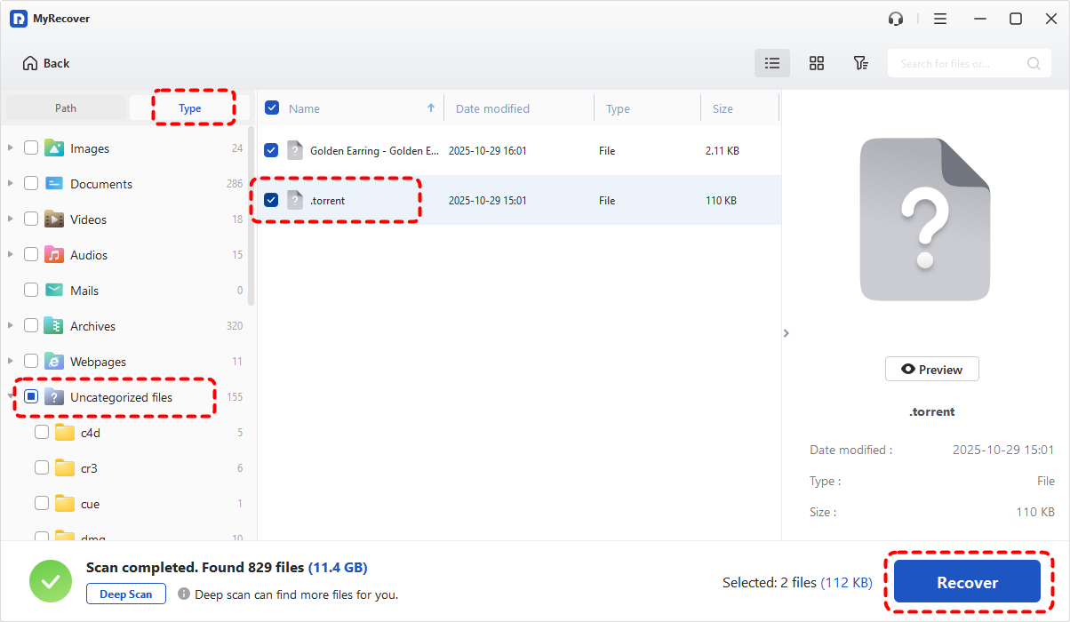Switch to grid thumbnail view
This screenshot has height=622, width=1070.
pos(816,63)
